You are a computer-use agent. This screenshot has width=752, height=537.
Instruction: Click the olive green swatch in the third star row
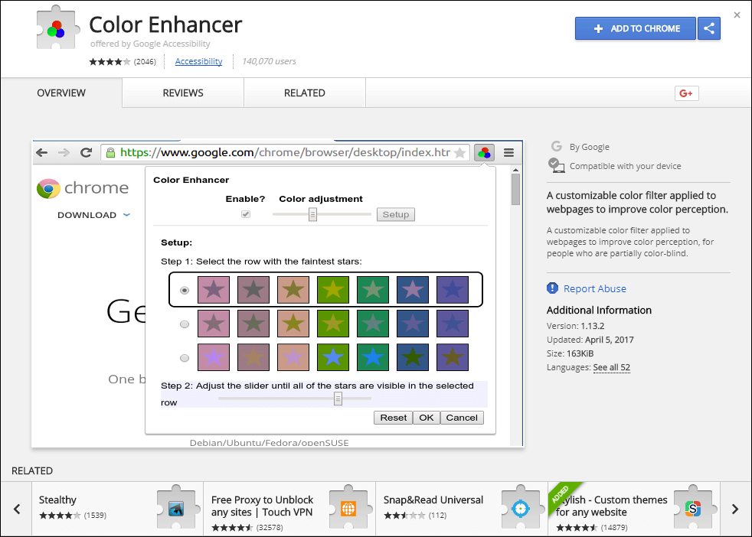333,357
